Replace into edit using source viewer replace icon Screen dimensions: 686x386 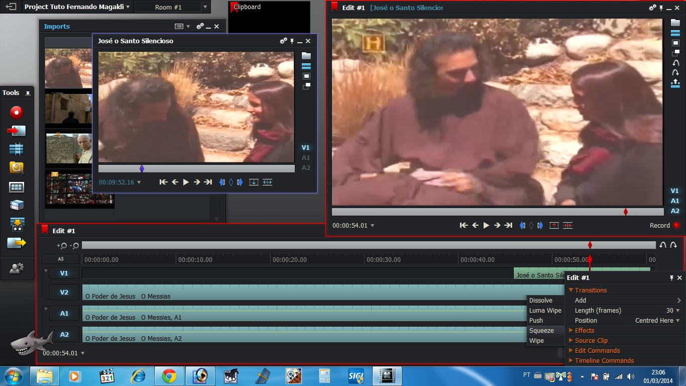click(x=267, y=182)
